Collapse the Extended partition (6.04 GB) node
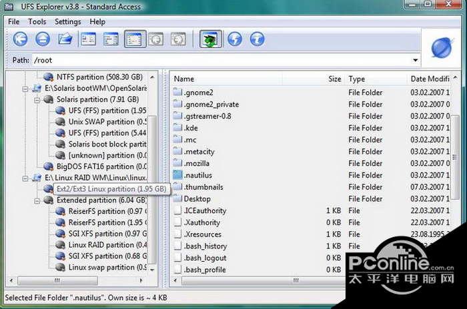467x309 pixels. pyautogui.click(x=37, y=200)
